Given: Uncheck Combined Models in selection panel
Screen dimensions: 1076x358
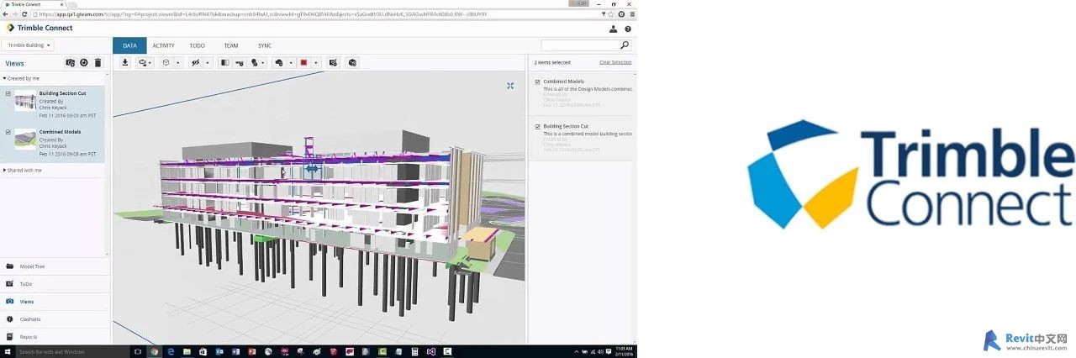Looking at the screenshot, I should pos(538,82).
